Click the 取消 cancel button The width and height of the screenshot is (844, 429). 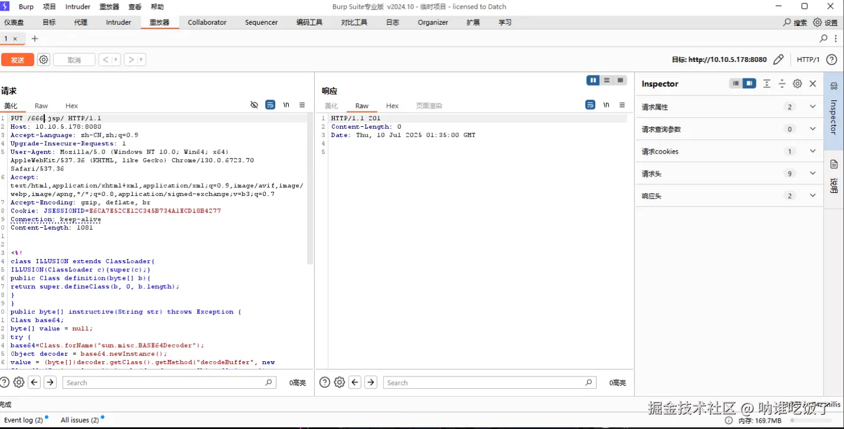tap(74, 60)
